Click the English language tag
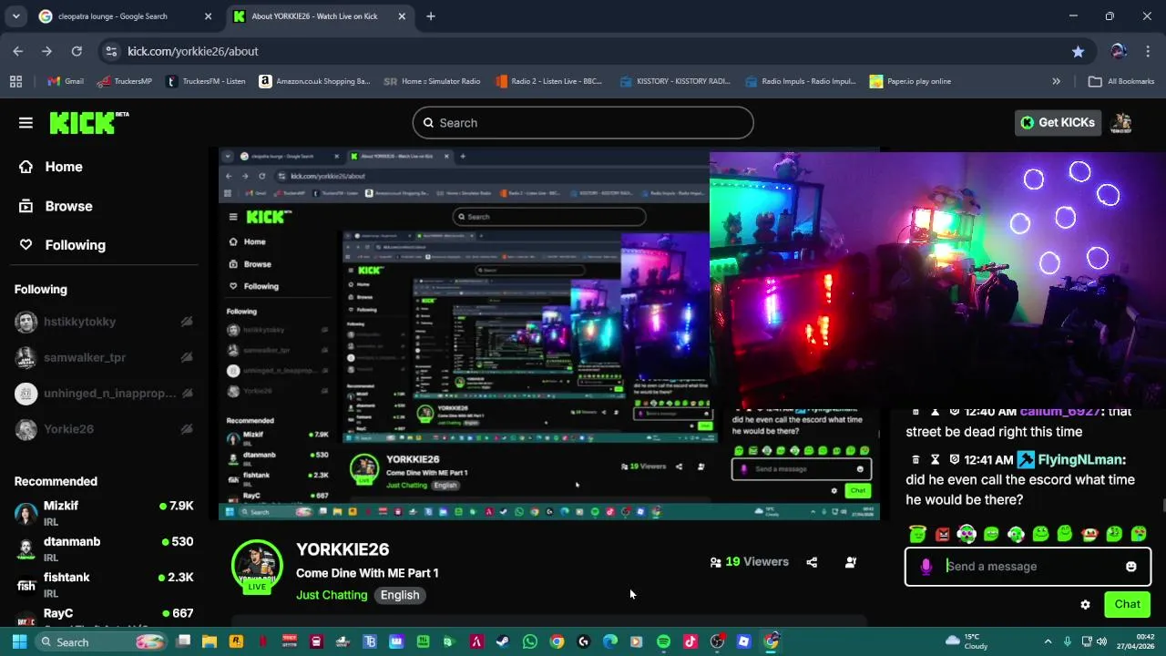 (x=400, y=595)
